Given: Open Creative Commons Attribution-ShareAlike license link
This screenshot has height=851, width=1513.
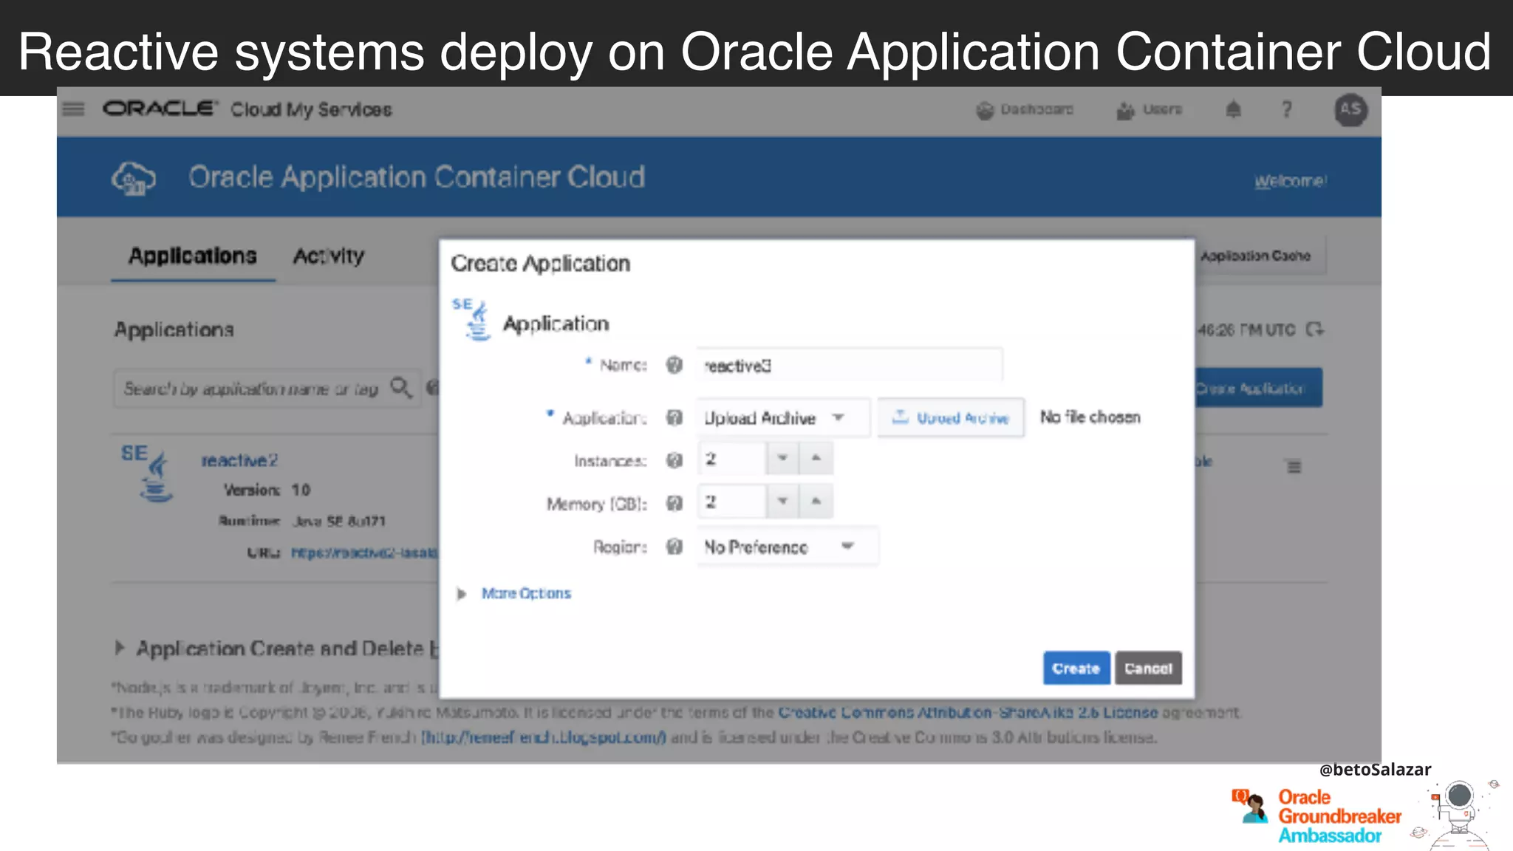Looking at the screenshot, I should (968, 713).
